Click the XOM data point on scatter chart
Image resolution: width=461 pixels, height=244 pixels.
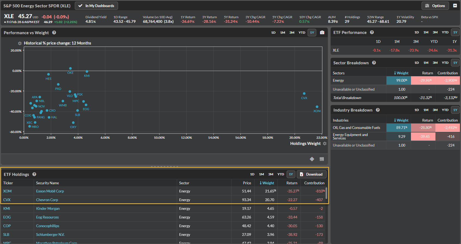click(x=317, y=107)
